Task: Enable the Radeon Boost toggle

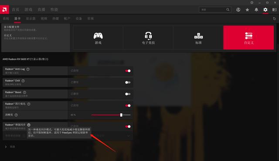Action: pyautogui.click(x=128, y=94)
